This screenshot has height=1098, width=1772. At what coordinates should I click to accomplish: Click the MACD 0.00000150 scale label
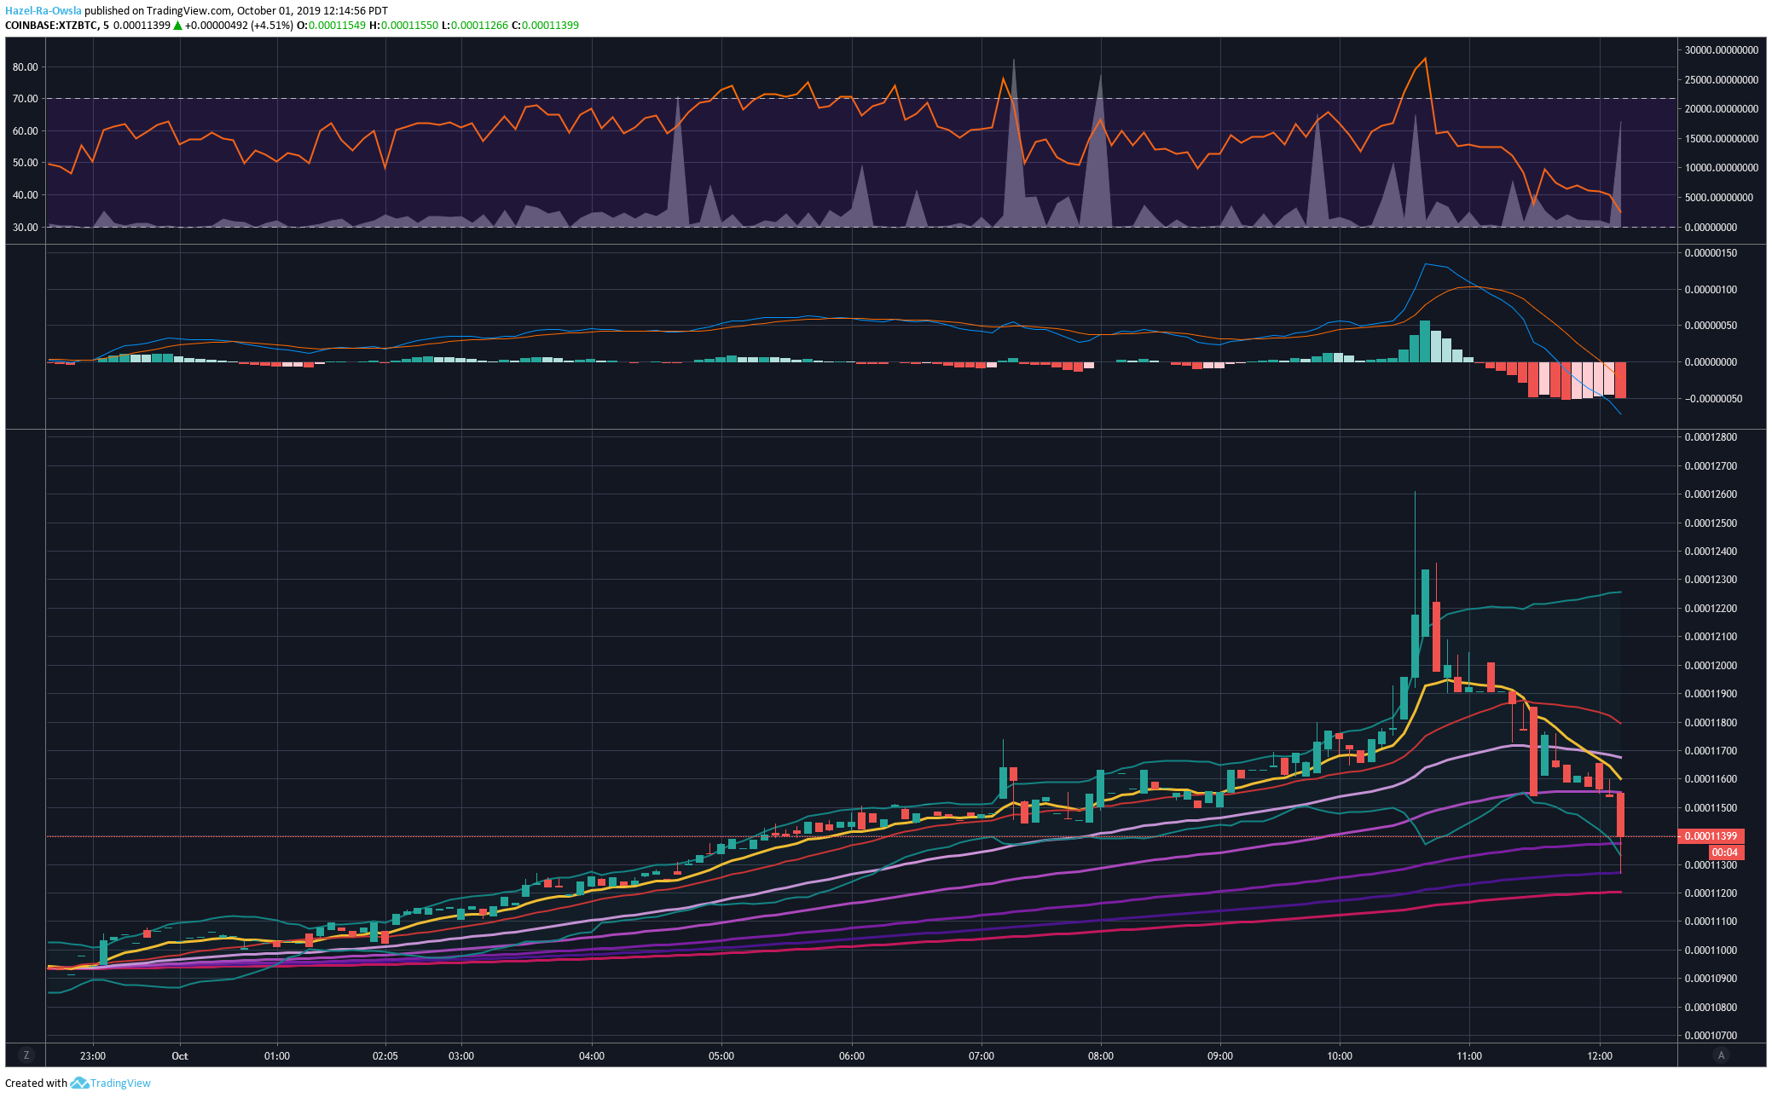coord(1711,253)
